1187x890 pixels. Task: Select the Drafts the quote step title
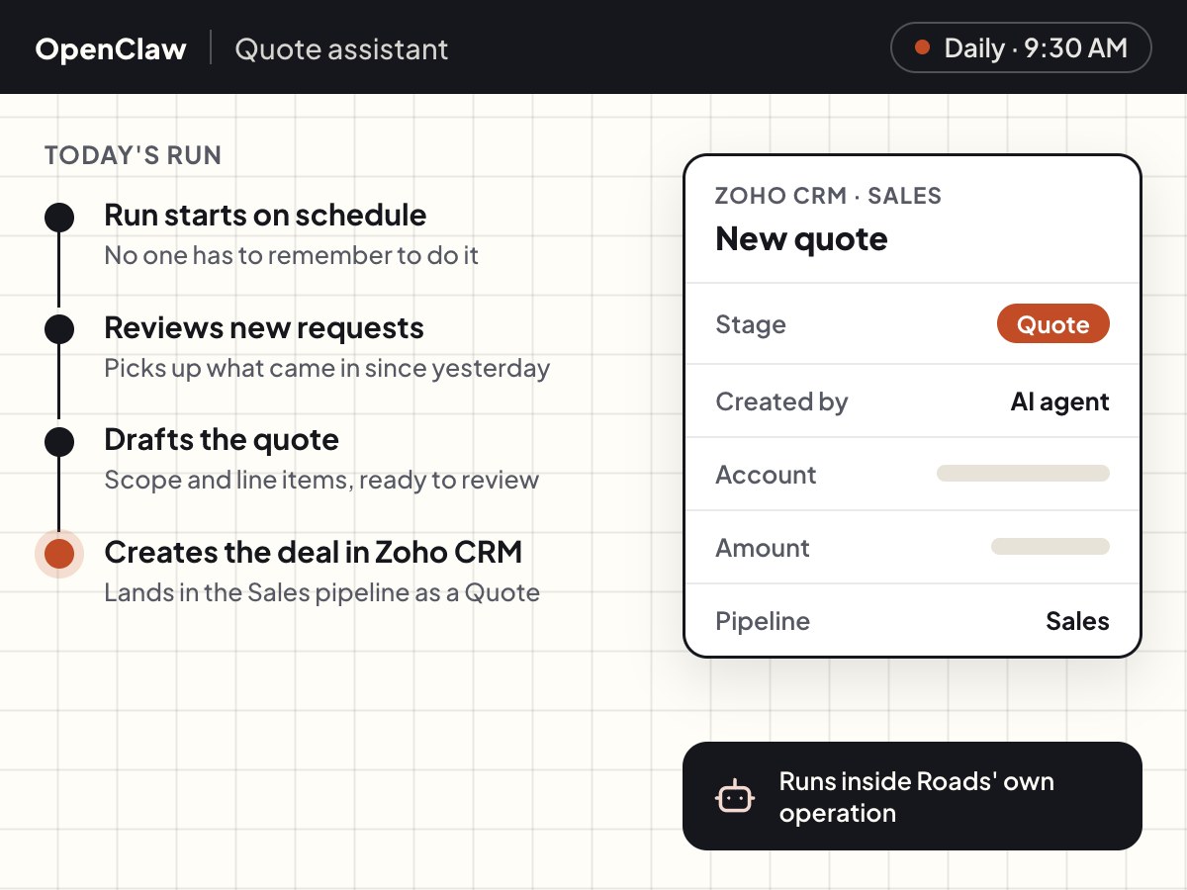[222, 440]
